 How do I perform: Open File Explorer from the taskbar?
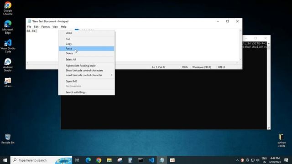[109, 160]
